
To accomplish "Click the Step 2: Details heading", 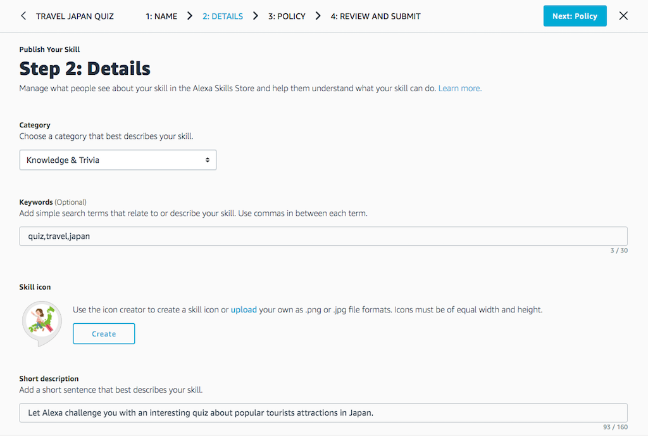I will tap(85, 68).
